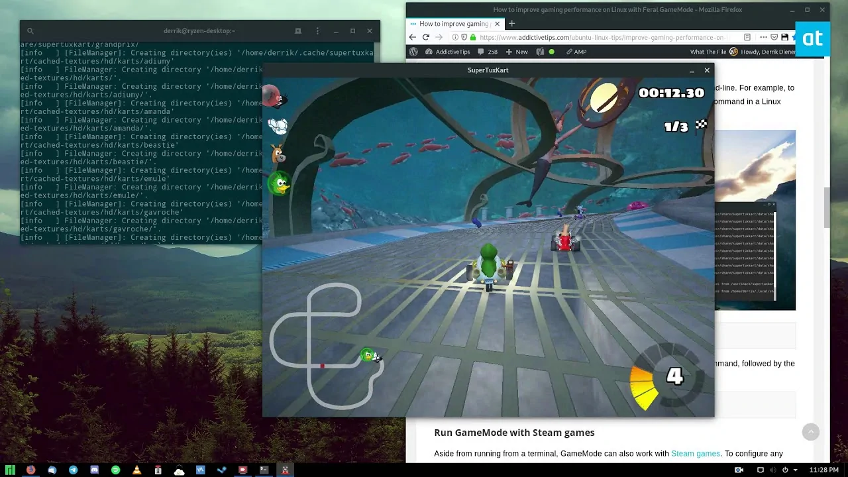Show site information for the page
The width and height of the screenshot is (848, 477).
tap(454, 37)
